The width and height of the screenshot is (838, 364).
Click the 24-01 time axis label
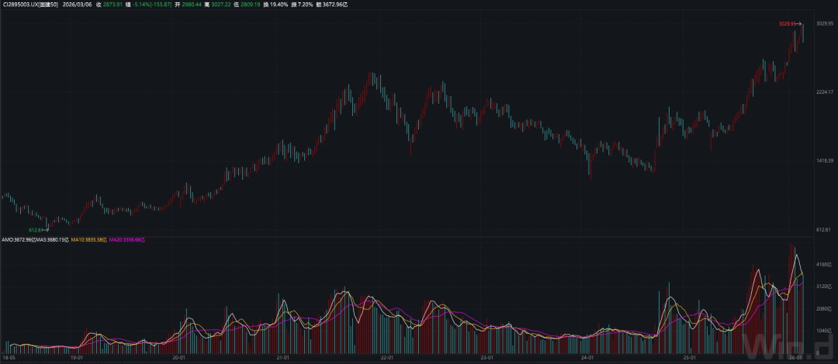587,358
